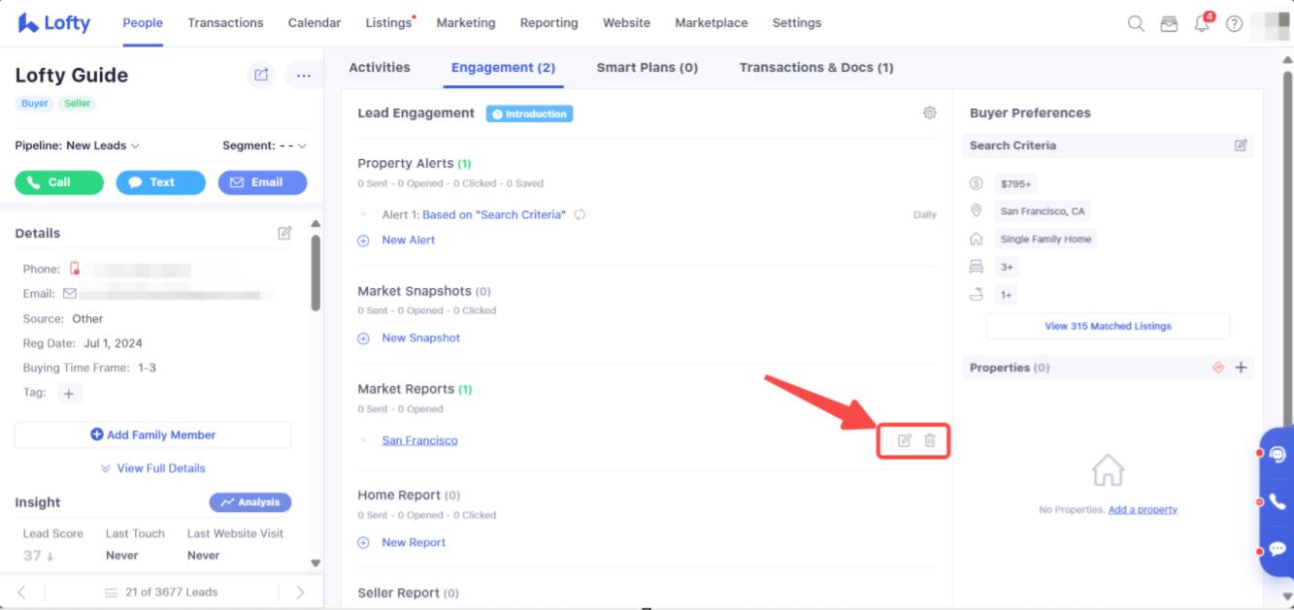Image resolution: width=1294 pixels, height=610 pixels.
Task: Open the inbox tray icon in the header
Action: (x=1169, y=23)
